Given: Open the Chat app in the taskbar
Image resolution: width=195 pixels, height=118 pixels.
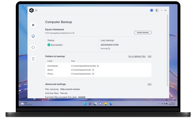Looking at the screenshot, I should [x=100, y=104].
